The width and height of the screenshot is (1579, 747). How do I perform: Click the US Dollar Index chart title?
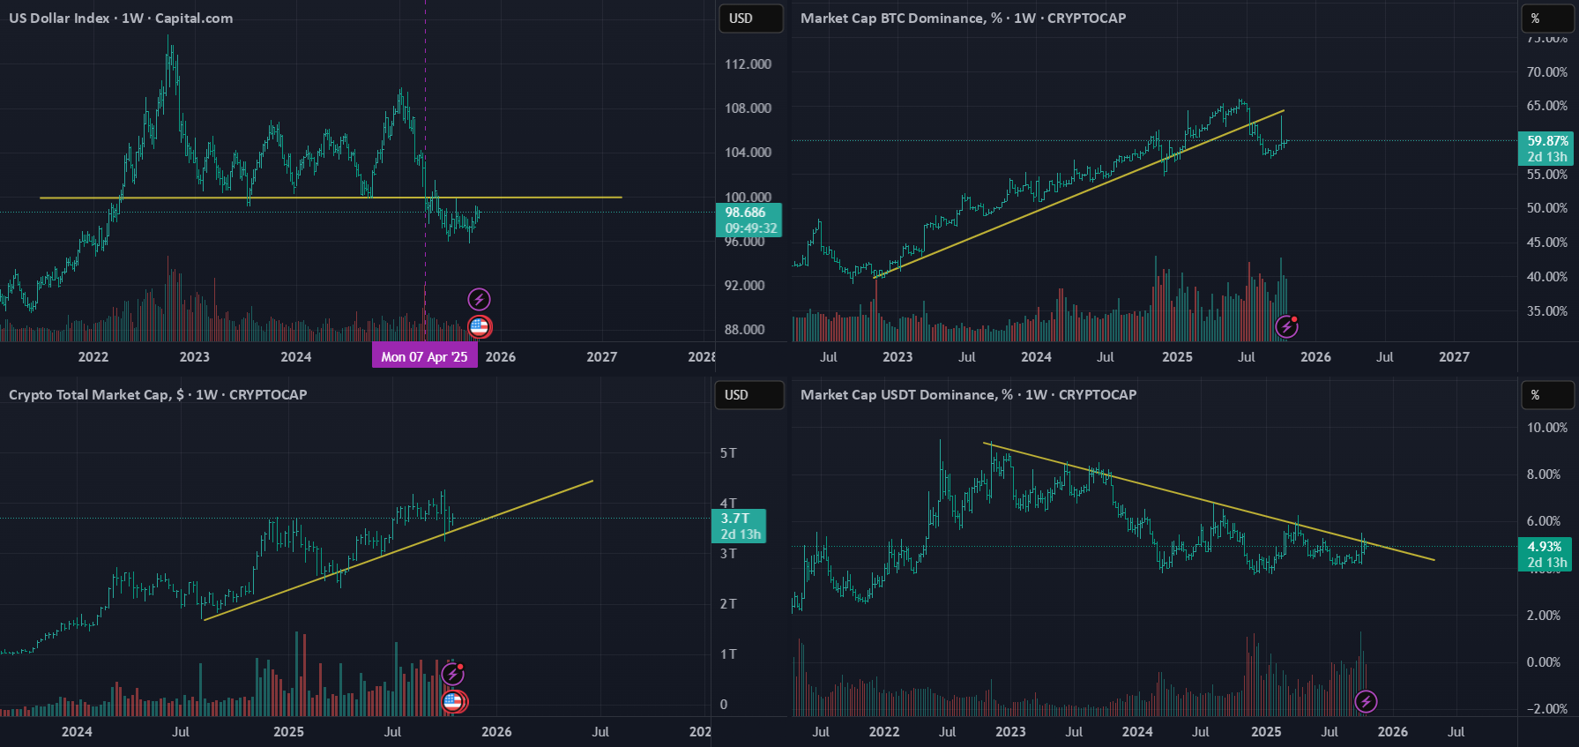pyautogui.click(x=121, y=19)
